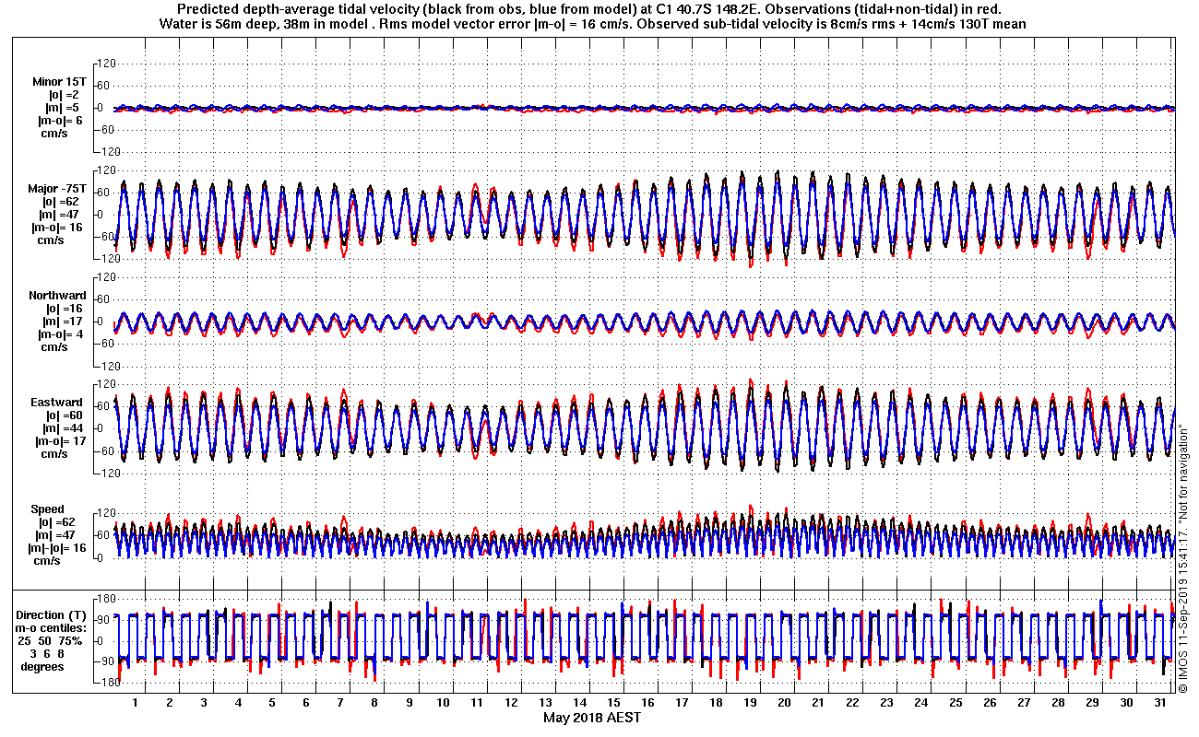Viewport: 1199px width, 737px height.
Task: Click '|m| =44' under Eastward
Action: coord(64,428)
